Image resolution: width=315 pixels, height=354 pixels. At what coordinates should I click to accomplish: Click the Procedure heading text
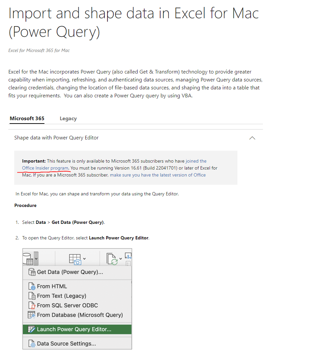click(x=25, y=205)
